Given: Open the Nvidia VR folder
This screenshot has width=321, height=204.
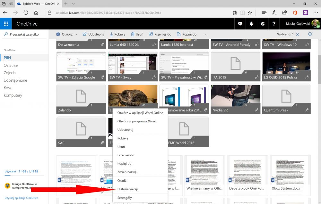Looking at the screenshot, I should tap(235, 100).
